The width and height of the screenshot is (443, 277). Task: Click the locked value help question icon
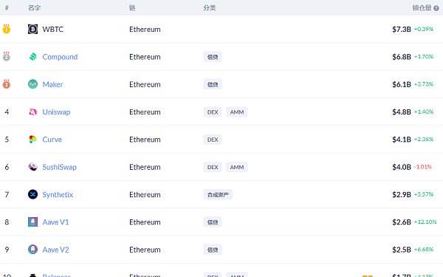(x=436, y=8)
